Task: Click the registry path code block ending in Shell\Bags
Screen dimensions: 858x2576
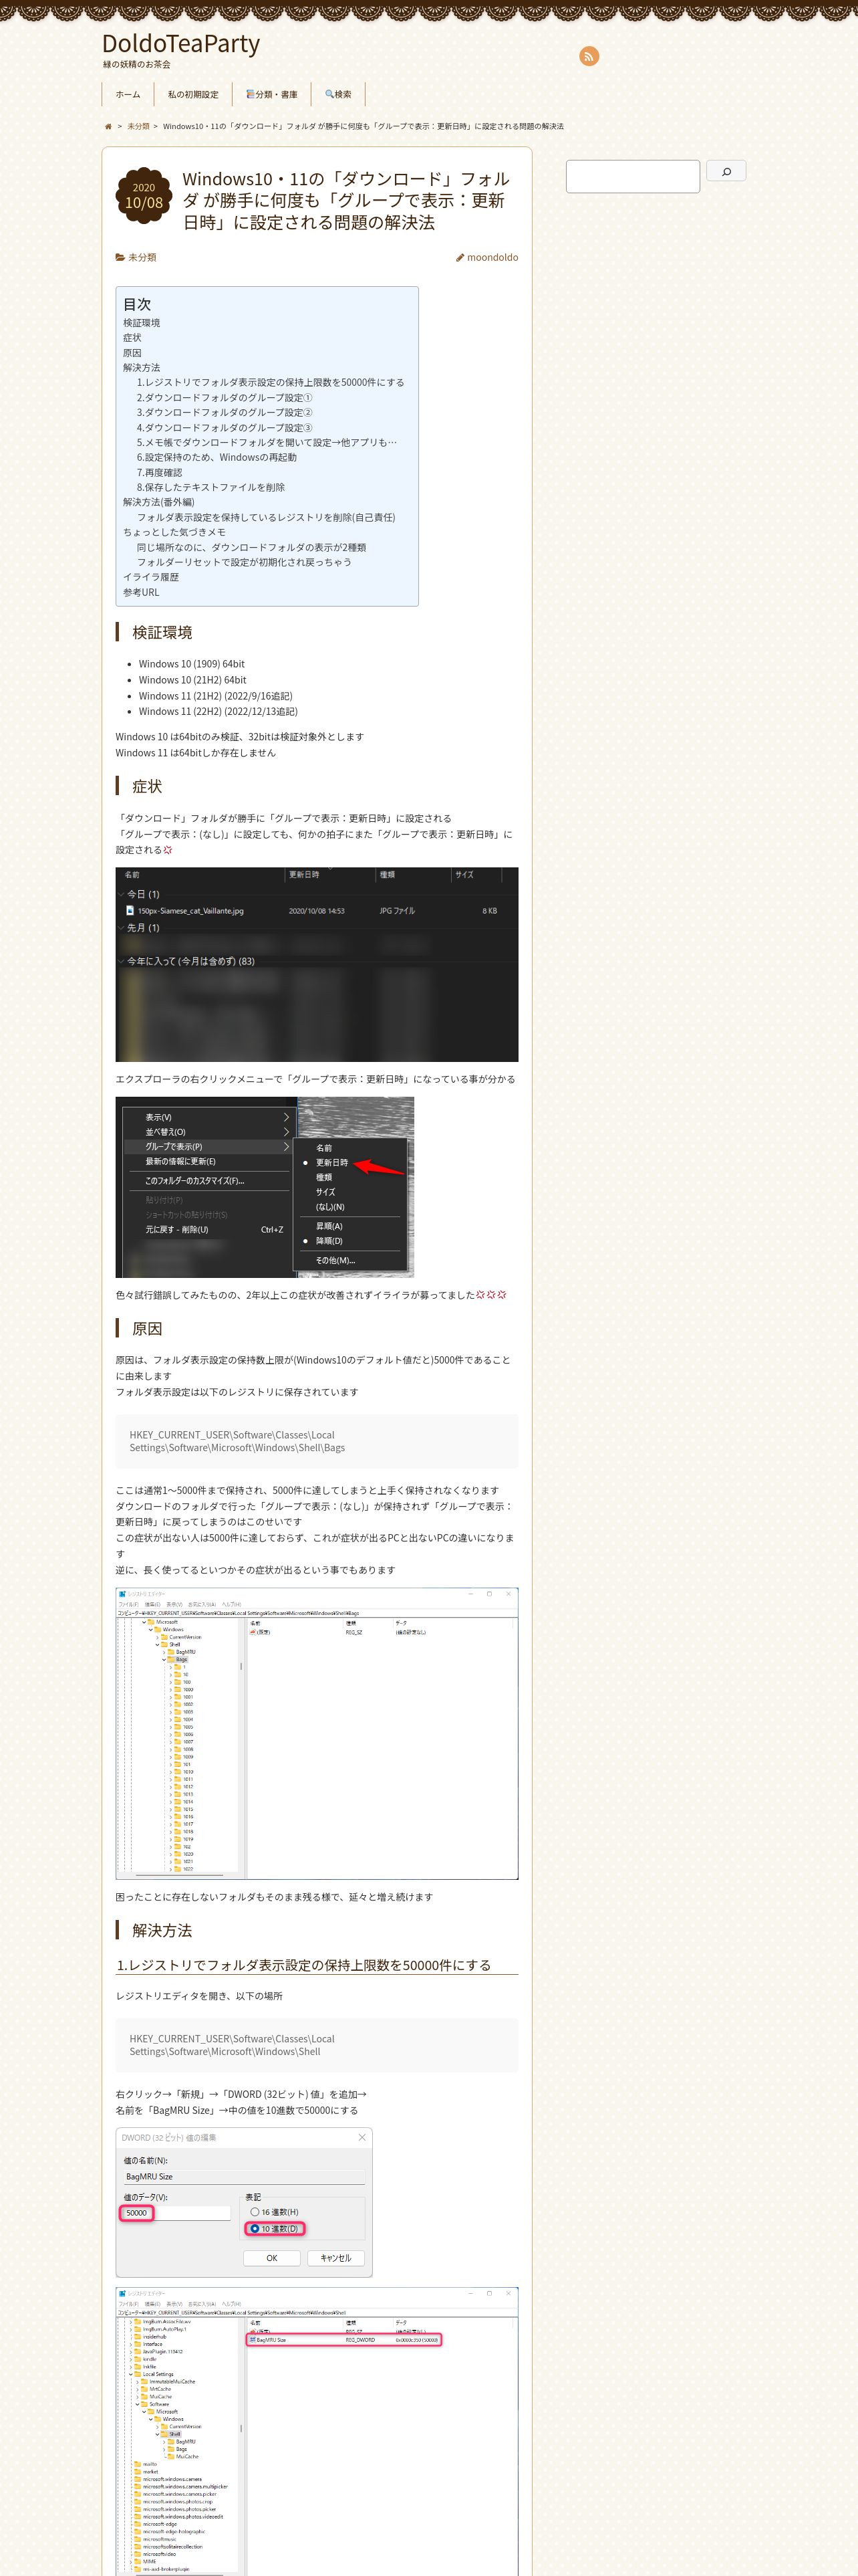Action: 317,1441
